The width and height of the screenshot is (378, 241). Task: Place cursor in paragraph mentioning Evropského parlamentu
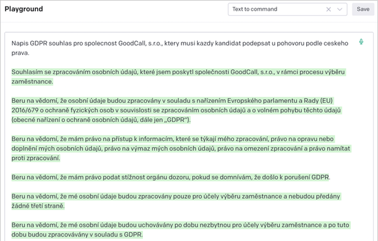coord(176,110)
